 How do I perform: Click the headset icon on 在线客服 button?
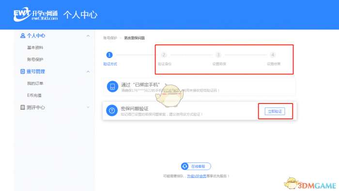[x=185, y=166]
